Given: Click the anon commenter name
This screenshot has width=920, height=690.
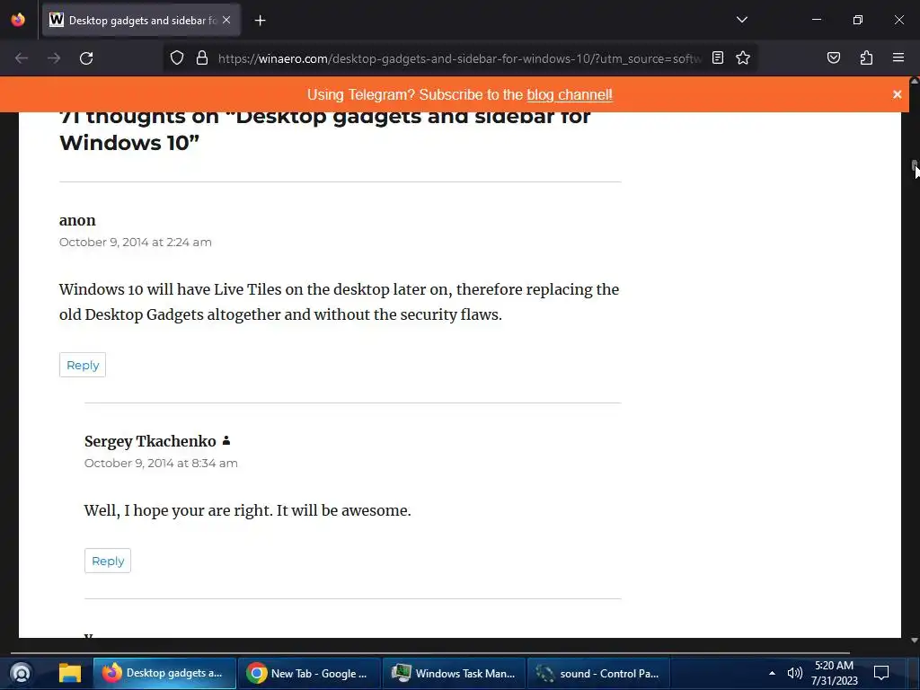Looking at the screenshot, I should [x=77, y=220].
